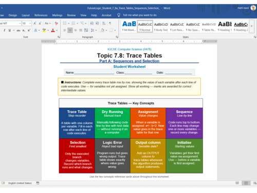Adjust line and paragraph spacing
This screenshot has width=257, height=193.
(x=93, y=30)
